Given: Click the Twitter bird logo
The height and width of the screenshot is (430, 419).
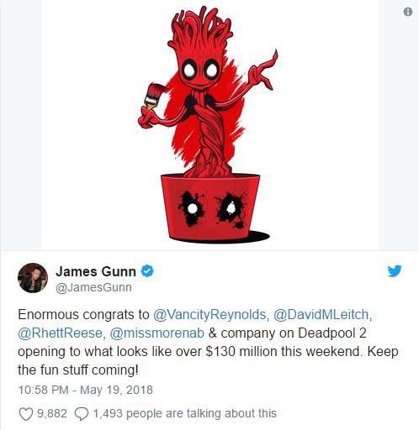Looking at the screenshot, I should (x=395, y=270).
